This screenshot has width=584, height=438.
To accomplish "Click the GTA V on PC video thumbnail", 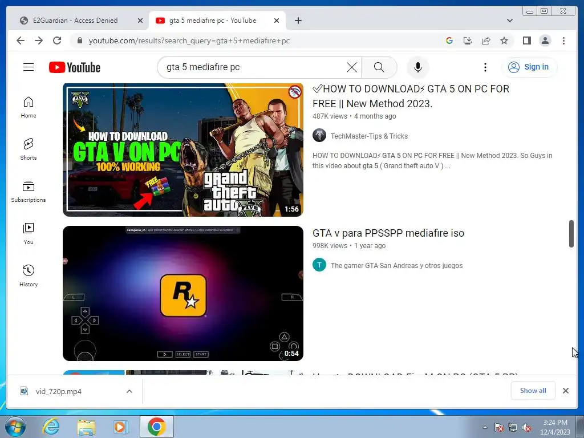I will [x=183, y=150].
